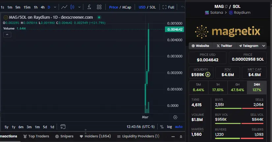The image size is (272, 142).
Task: Select the 1h chart interval
Action: coord(36,7)
